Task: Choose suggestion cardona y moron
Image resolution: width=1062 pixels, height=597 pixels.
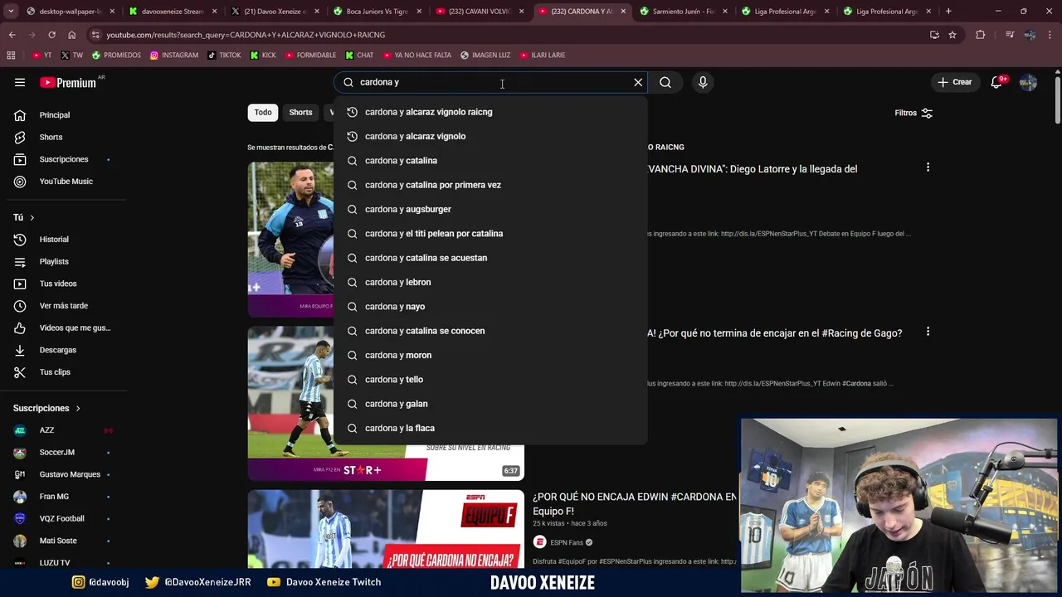Action: 490,355
